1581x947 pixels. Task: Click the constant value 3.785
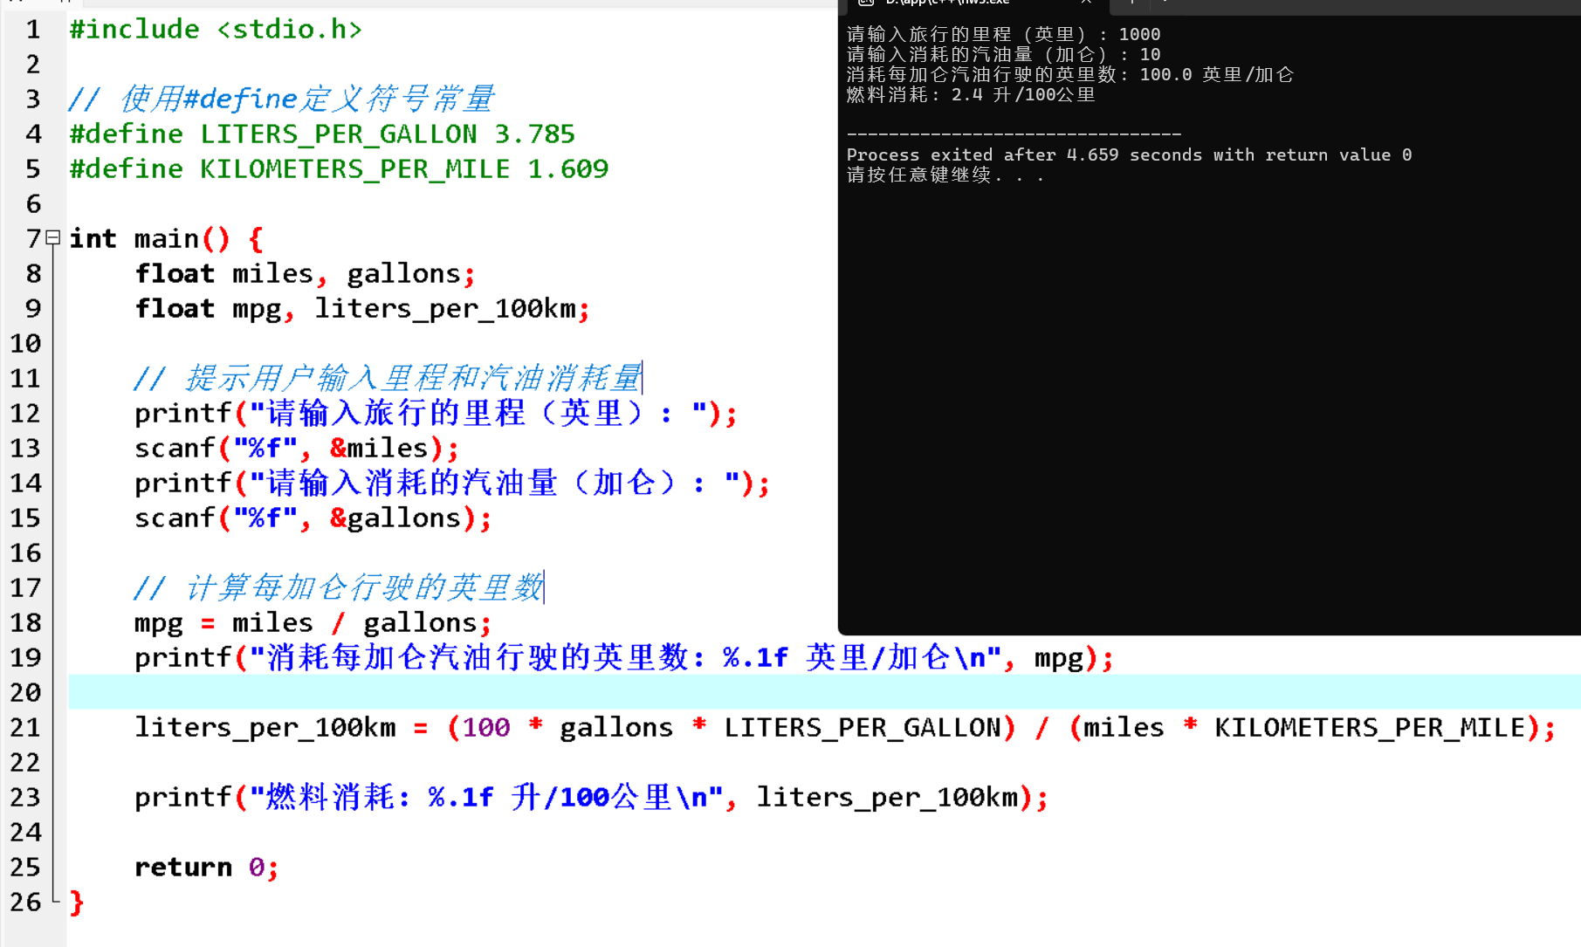click(534, 134)
